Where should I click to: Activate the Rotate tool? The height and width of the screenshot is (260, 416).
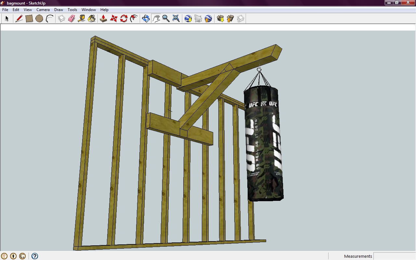coord(123,19)
